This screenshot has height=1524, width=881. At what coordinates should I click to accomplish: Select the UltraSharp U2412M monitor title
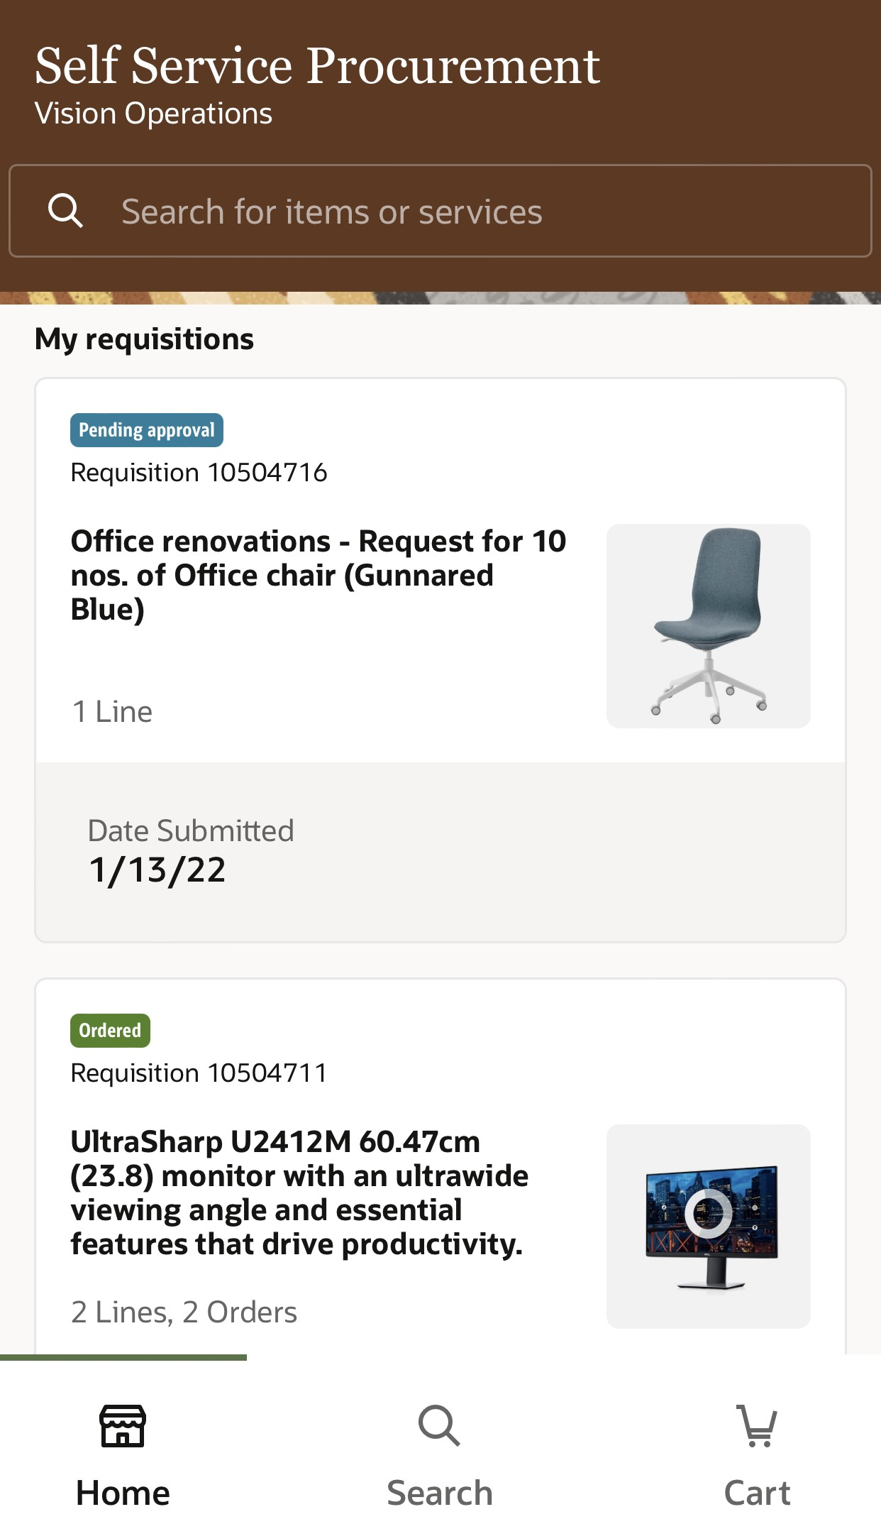click(299, 1193)
